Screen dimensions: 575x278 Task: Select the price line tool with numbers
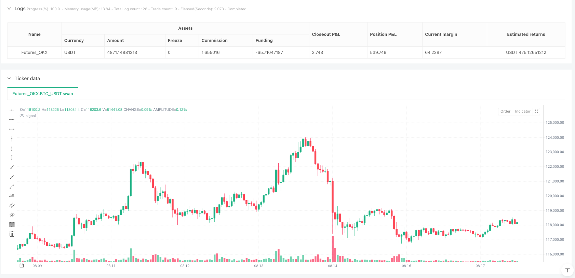[12, 196]
